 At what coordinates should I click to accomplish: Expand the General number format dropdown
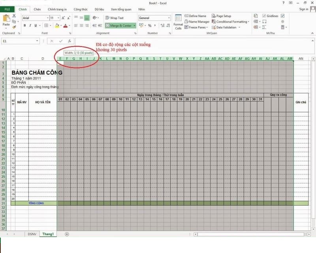169,18
